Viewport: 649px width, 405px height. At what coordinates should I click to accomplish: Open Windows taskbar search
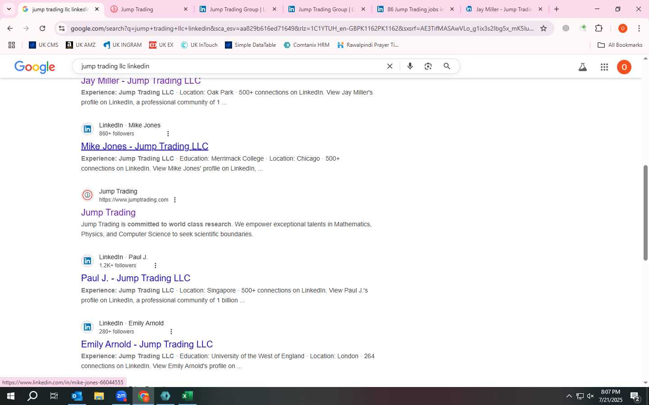pyautogui.click(x=32, y=396)
